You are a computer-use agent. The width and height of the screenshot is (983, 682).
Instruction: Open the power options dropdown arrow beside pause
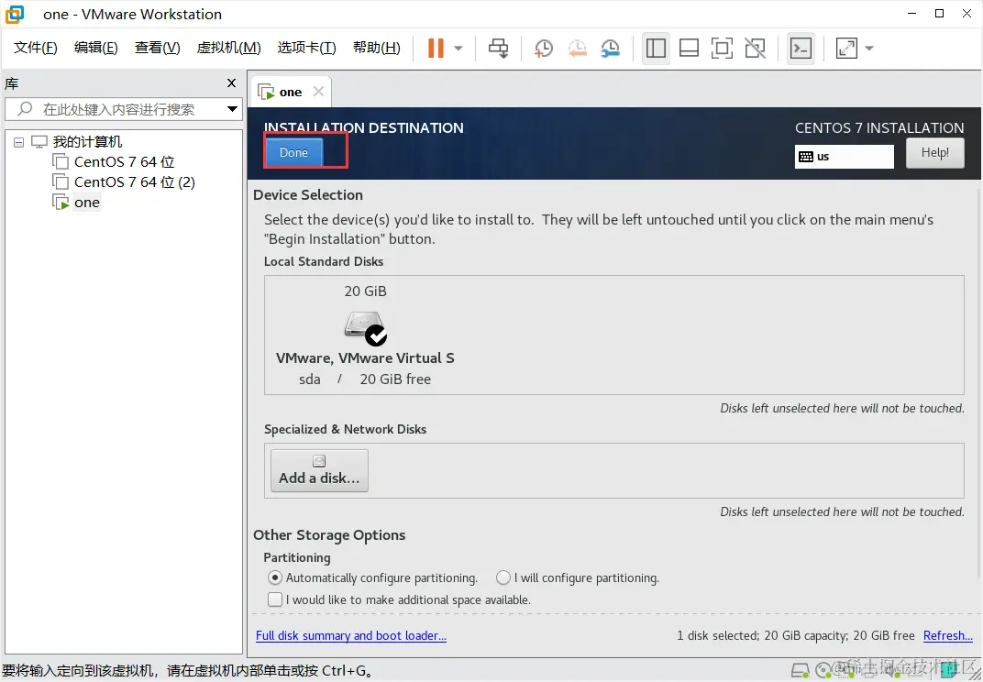click(458, 49)
